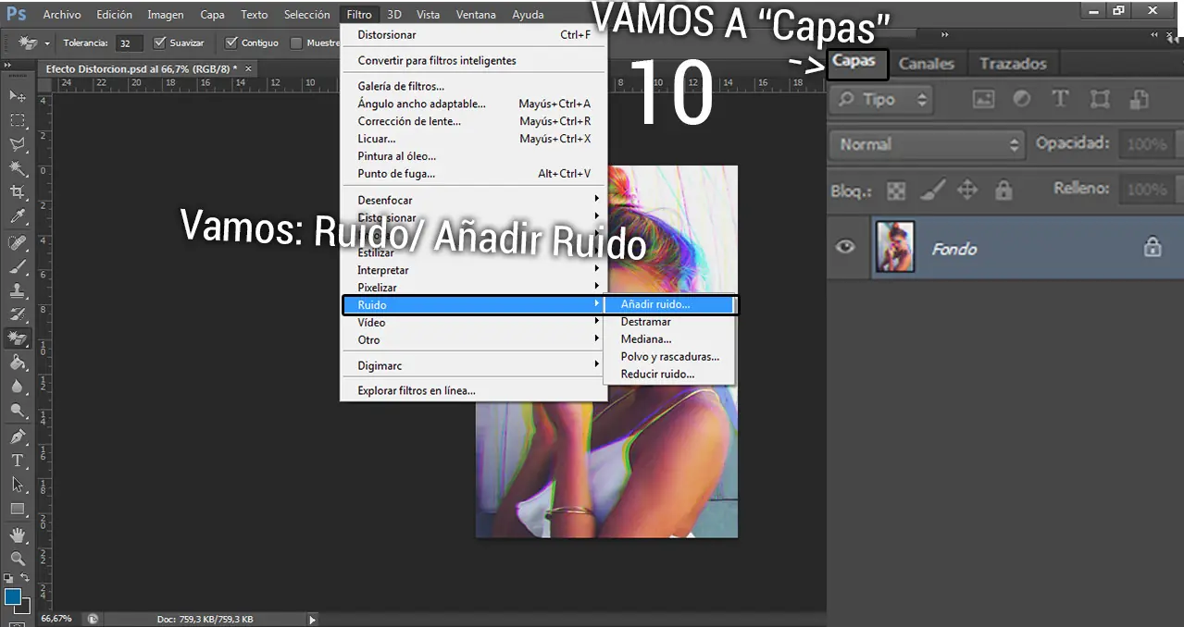Select the Dodge tool
Image resolution: width=1184 pixels, height=627 pixels.
click(18, 412)
